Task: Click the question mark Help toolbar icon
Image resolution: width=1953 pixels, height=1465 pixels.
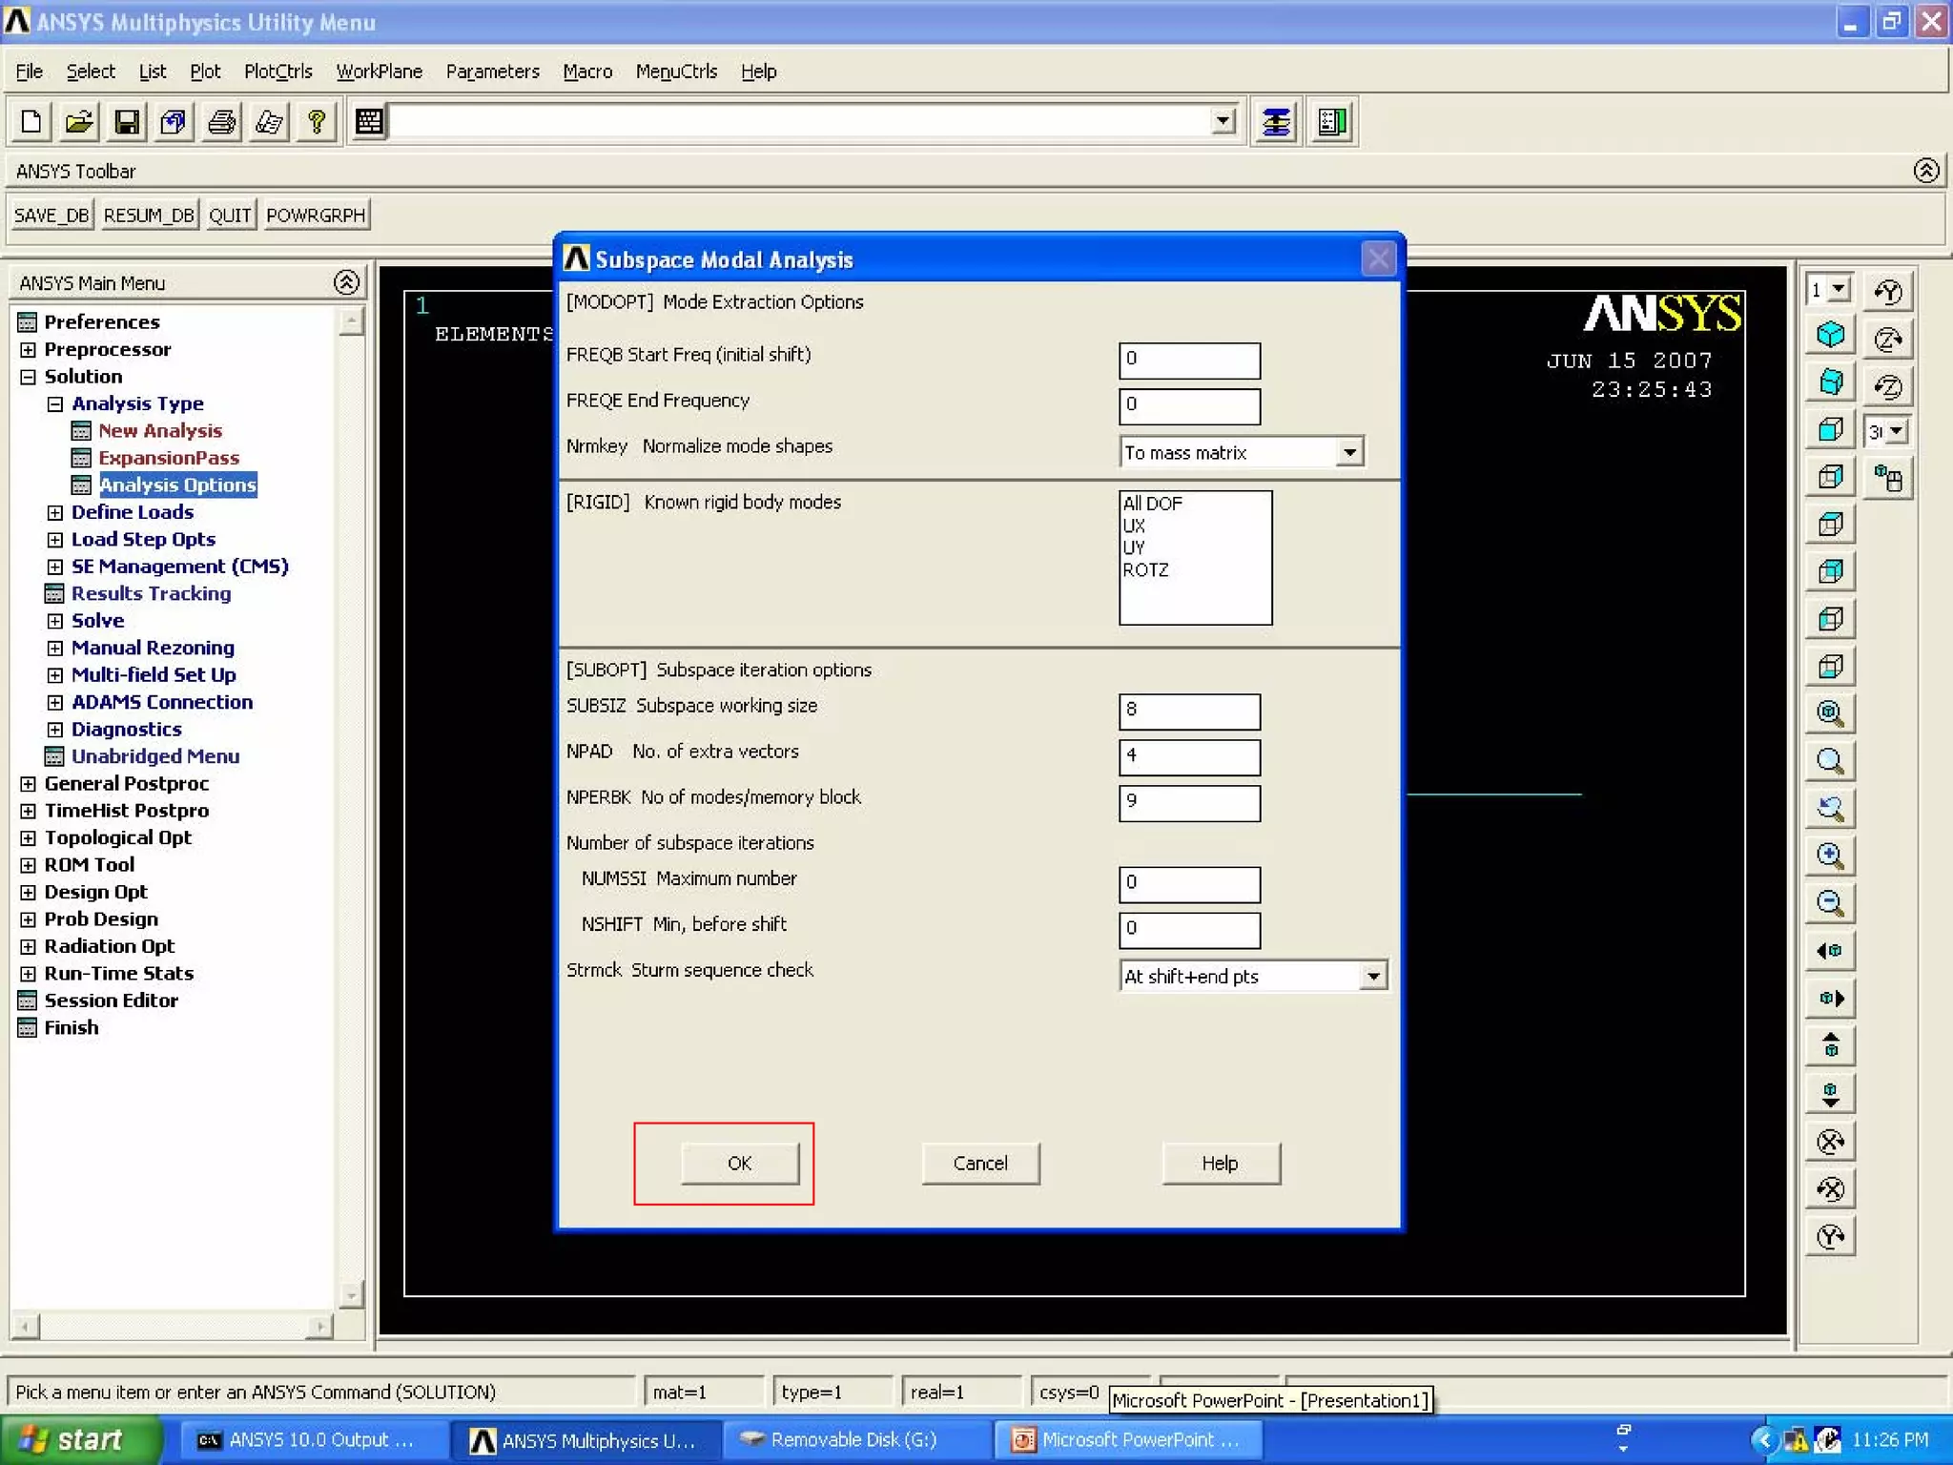Action: point(318,122)
